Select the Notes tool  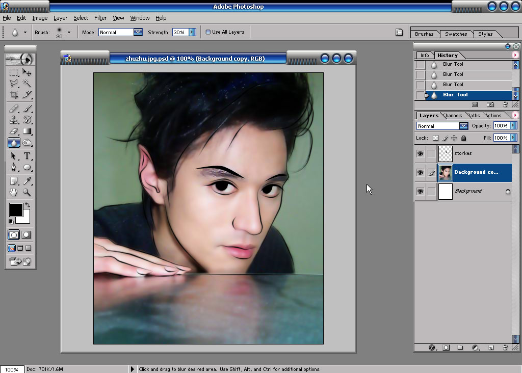coord(14,181)
